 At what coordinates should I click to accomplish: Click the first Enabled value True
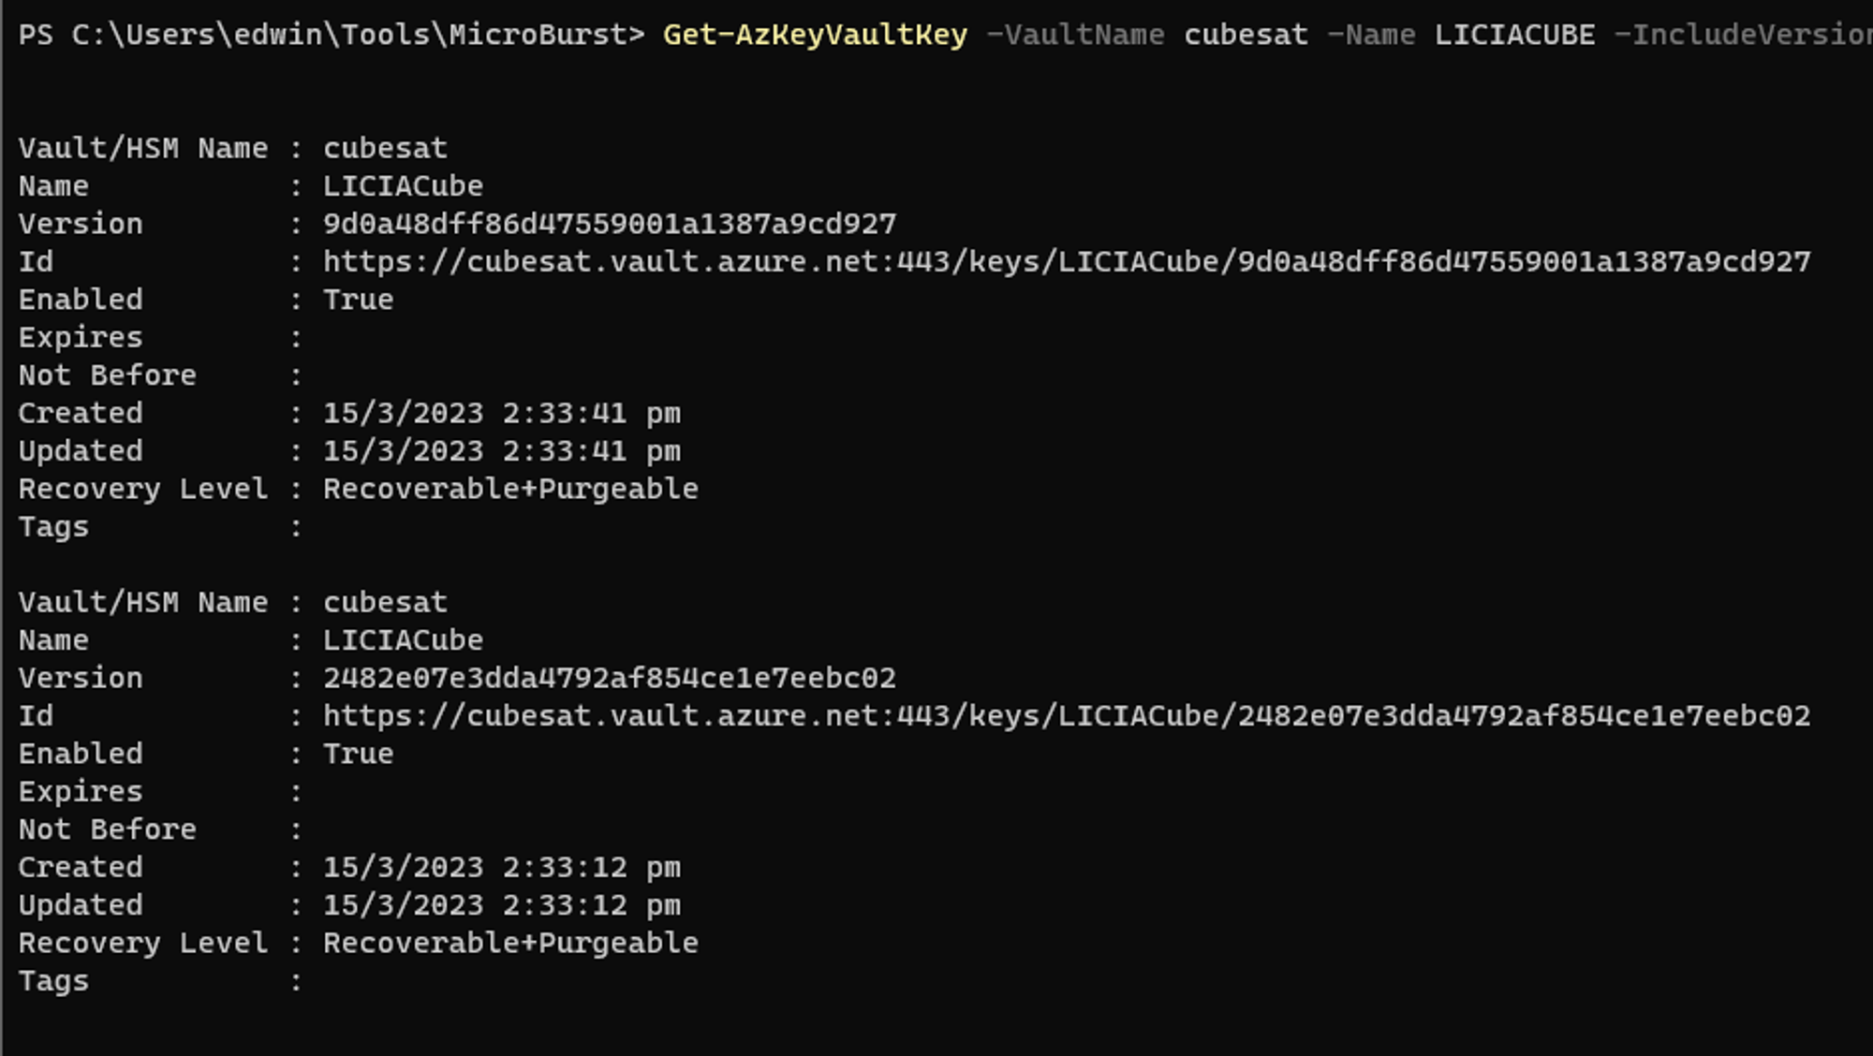[359, 301]
